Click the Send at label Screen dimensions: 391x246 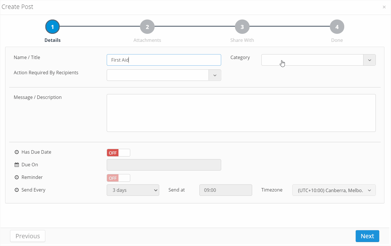(x=177, y=190)
